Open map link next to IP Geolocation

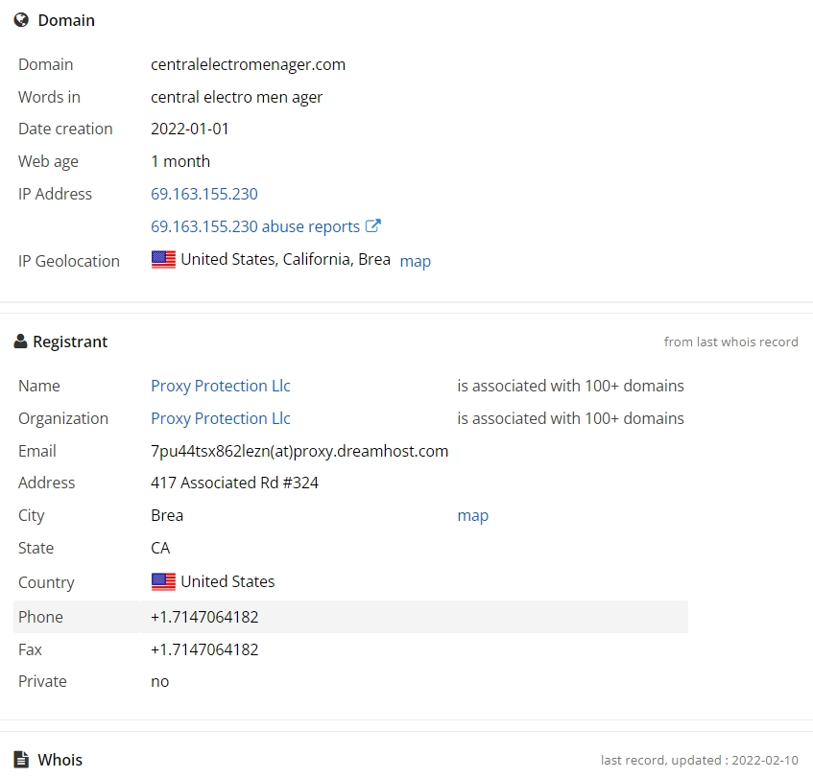(x=415, y=261)
